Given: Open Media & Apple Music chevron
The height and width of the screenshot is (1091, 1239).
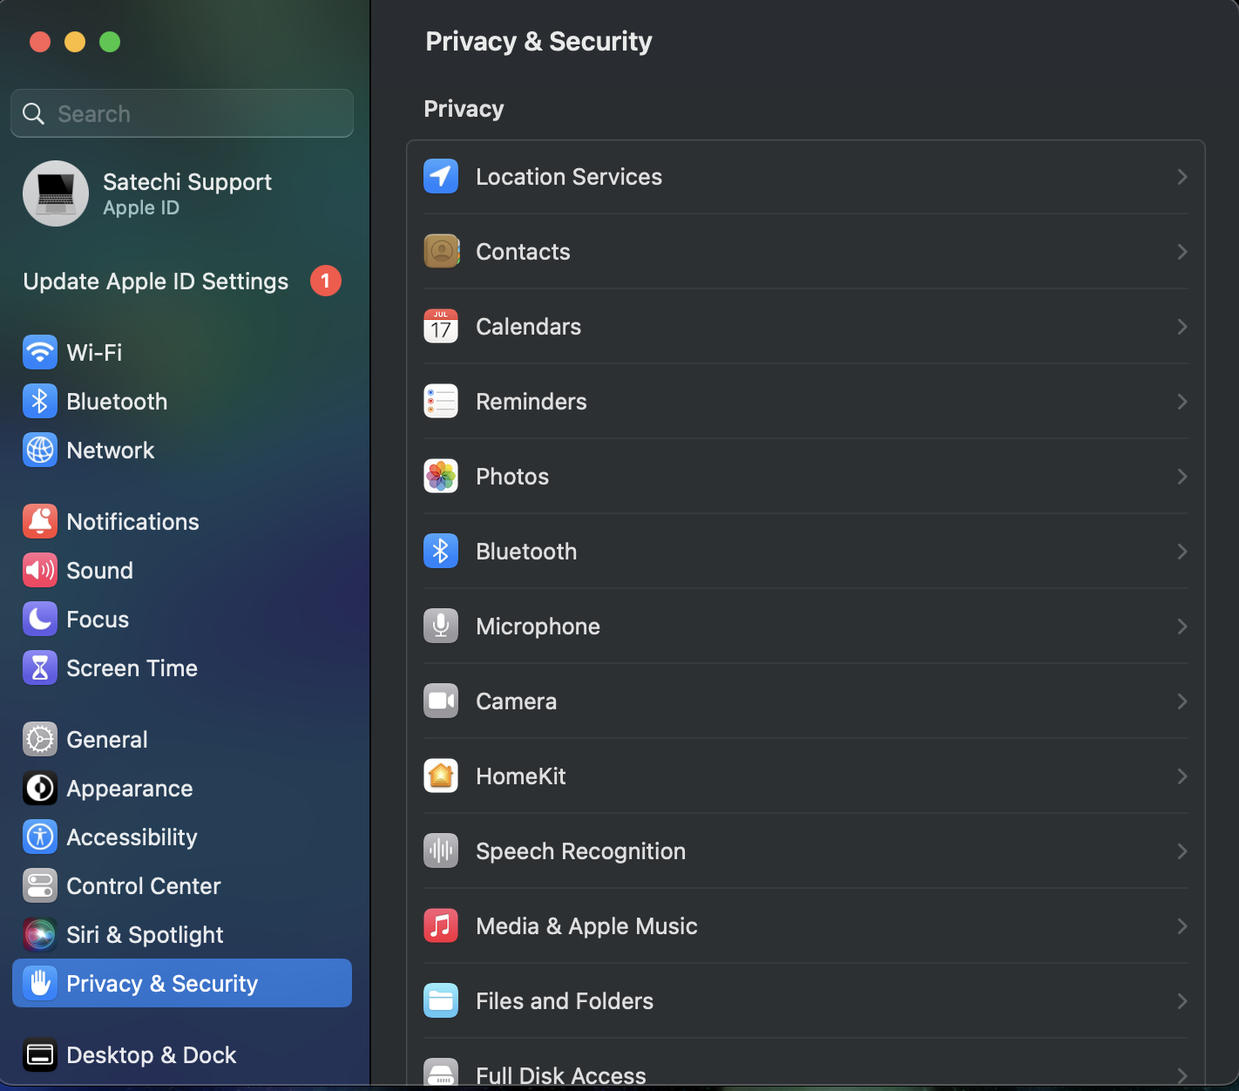Looking at the screenshot, I should (1182, 926).
